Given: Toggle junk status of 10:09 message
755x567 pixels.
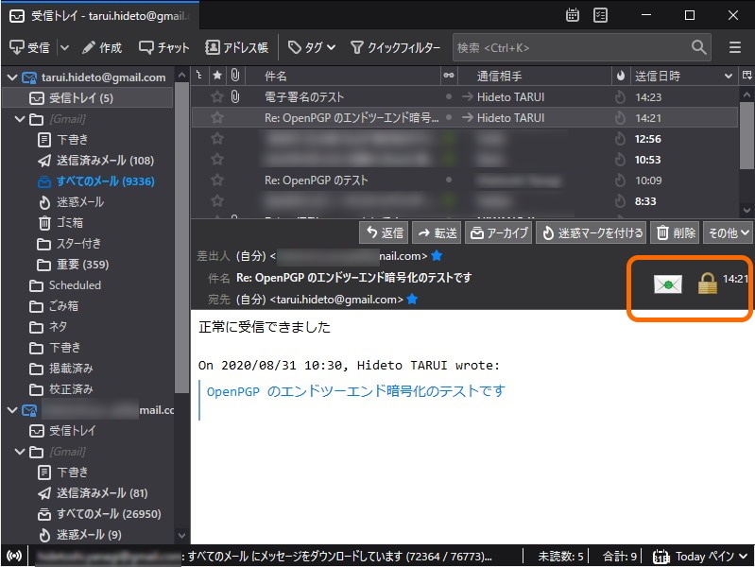Looking at the screenshot, I should click(x=620, y=180).
